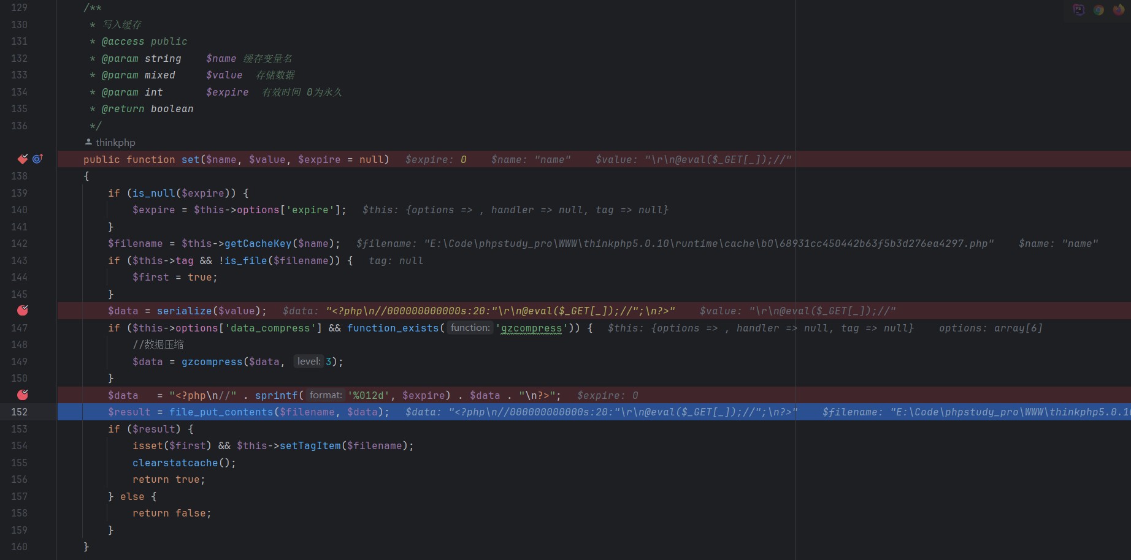The width and height of the screenshot is (1131, 560).
Task: Click the 'tag: null' inline debug hint
Action: point(396,260)
